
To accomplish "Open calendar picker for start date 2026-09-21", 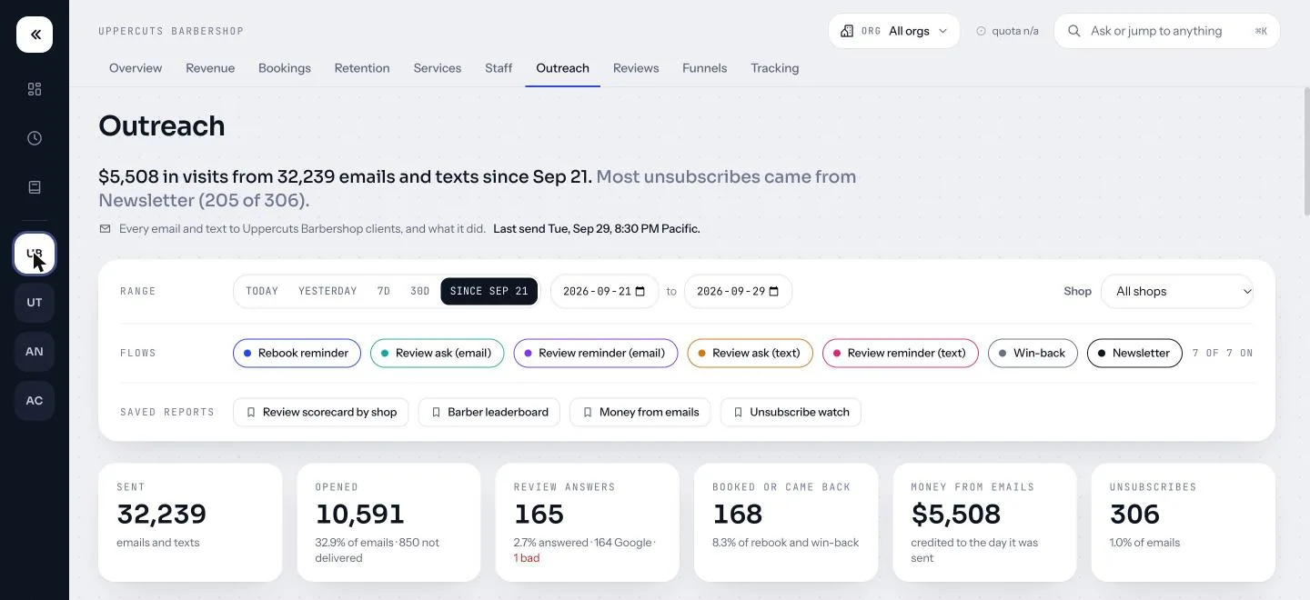I will coord(640,292).
